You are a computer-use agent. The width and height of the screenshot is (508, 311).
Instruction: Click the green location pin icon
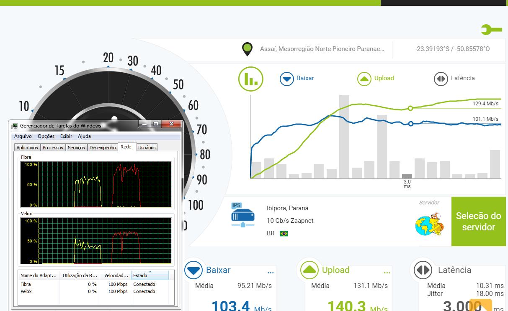248,49
